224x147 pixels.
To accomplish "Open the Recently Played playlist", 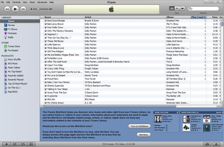I will coord(16,80).
